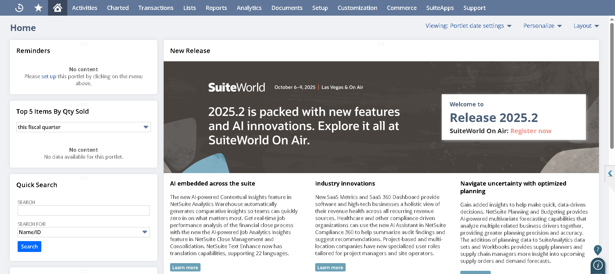Click the Quick Search text field
The image size is (615, 274).
[84, 210]
